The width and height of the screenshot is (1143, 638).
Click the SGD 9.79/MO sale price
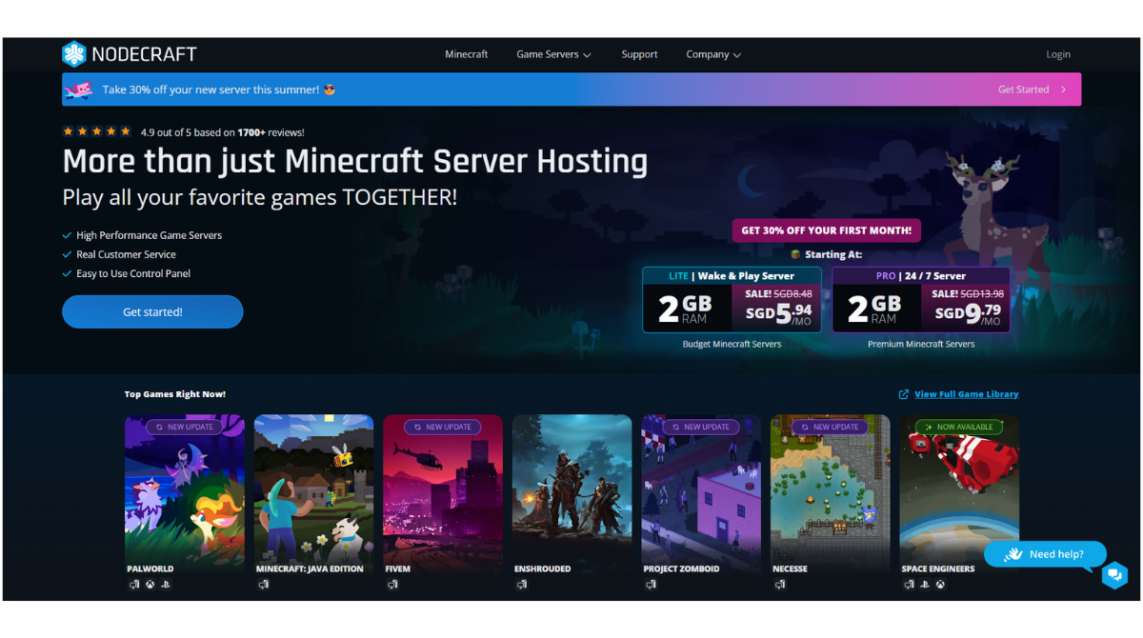click(x=967, y=312)
